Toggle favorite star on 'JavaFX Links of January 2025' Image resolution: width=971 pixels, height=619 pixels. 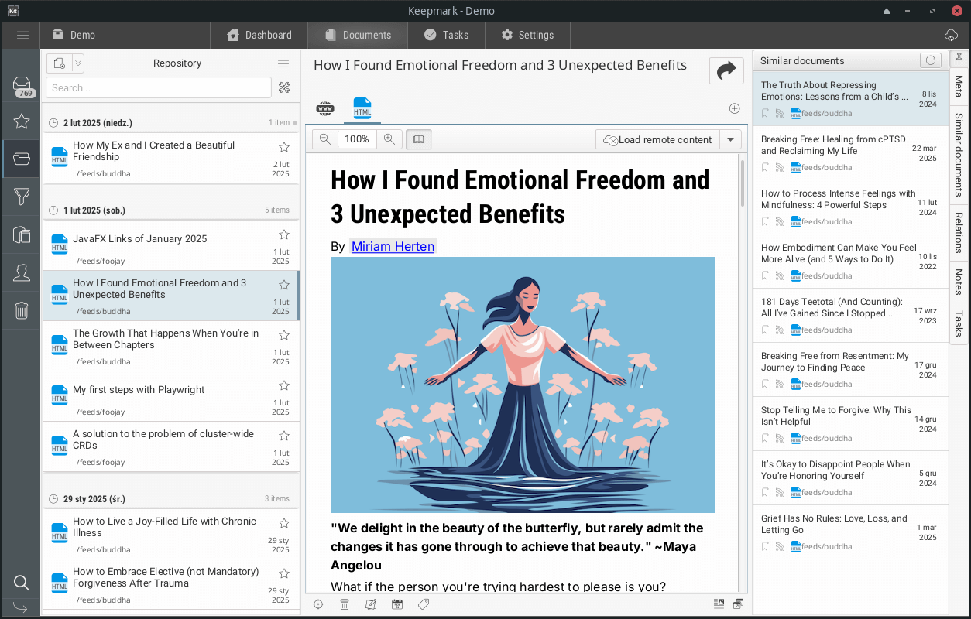coord(284,234)
